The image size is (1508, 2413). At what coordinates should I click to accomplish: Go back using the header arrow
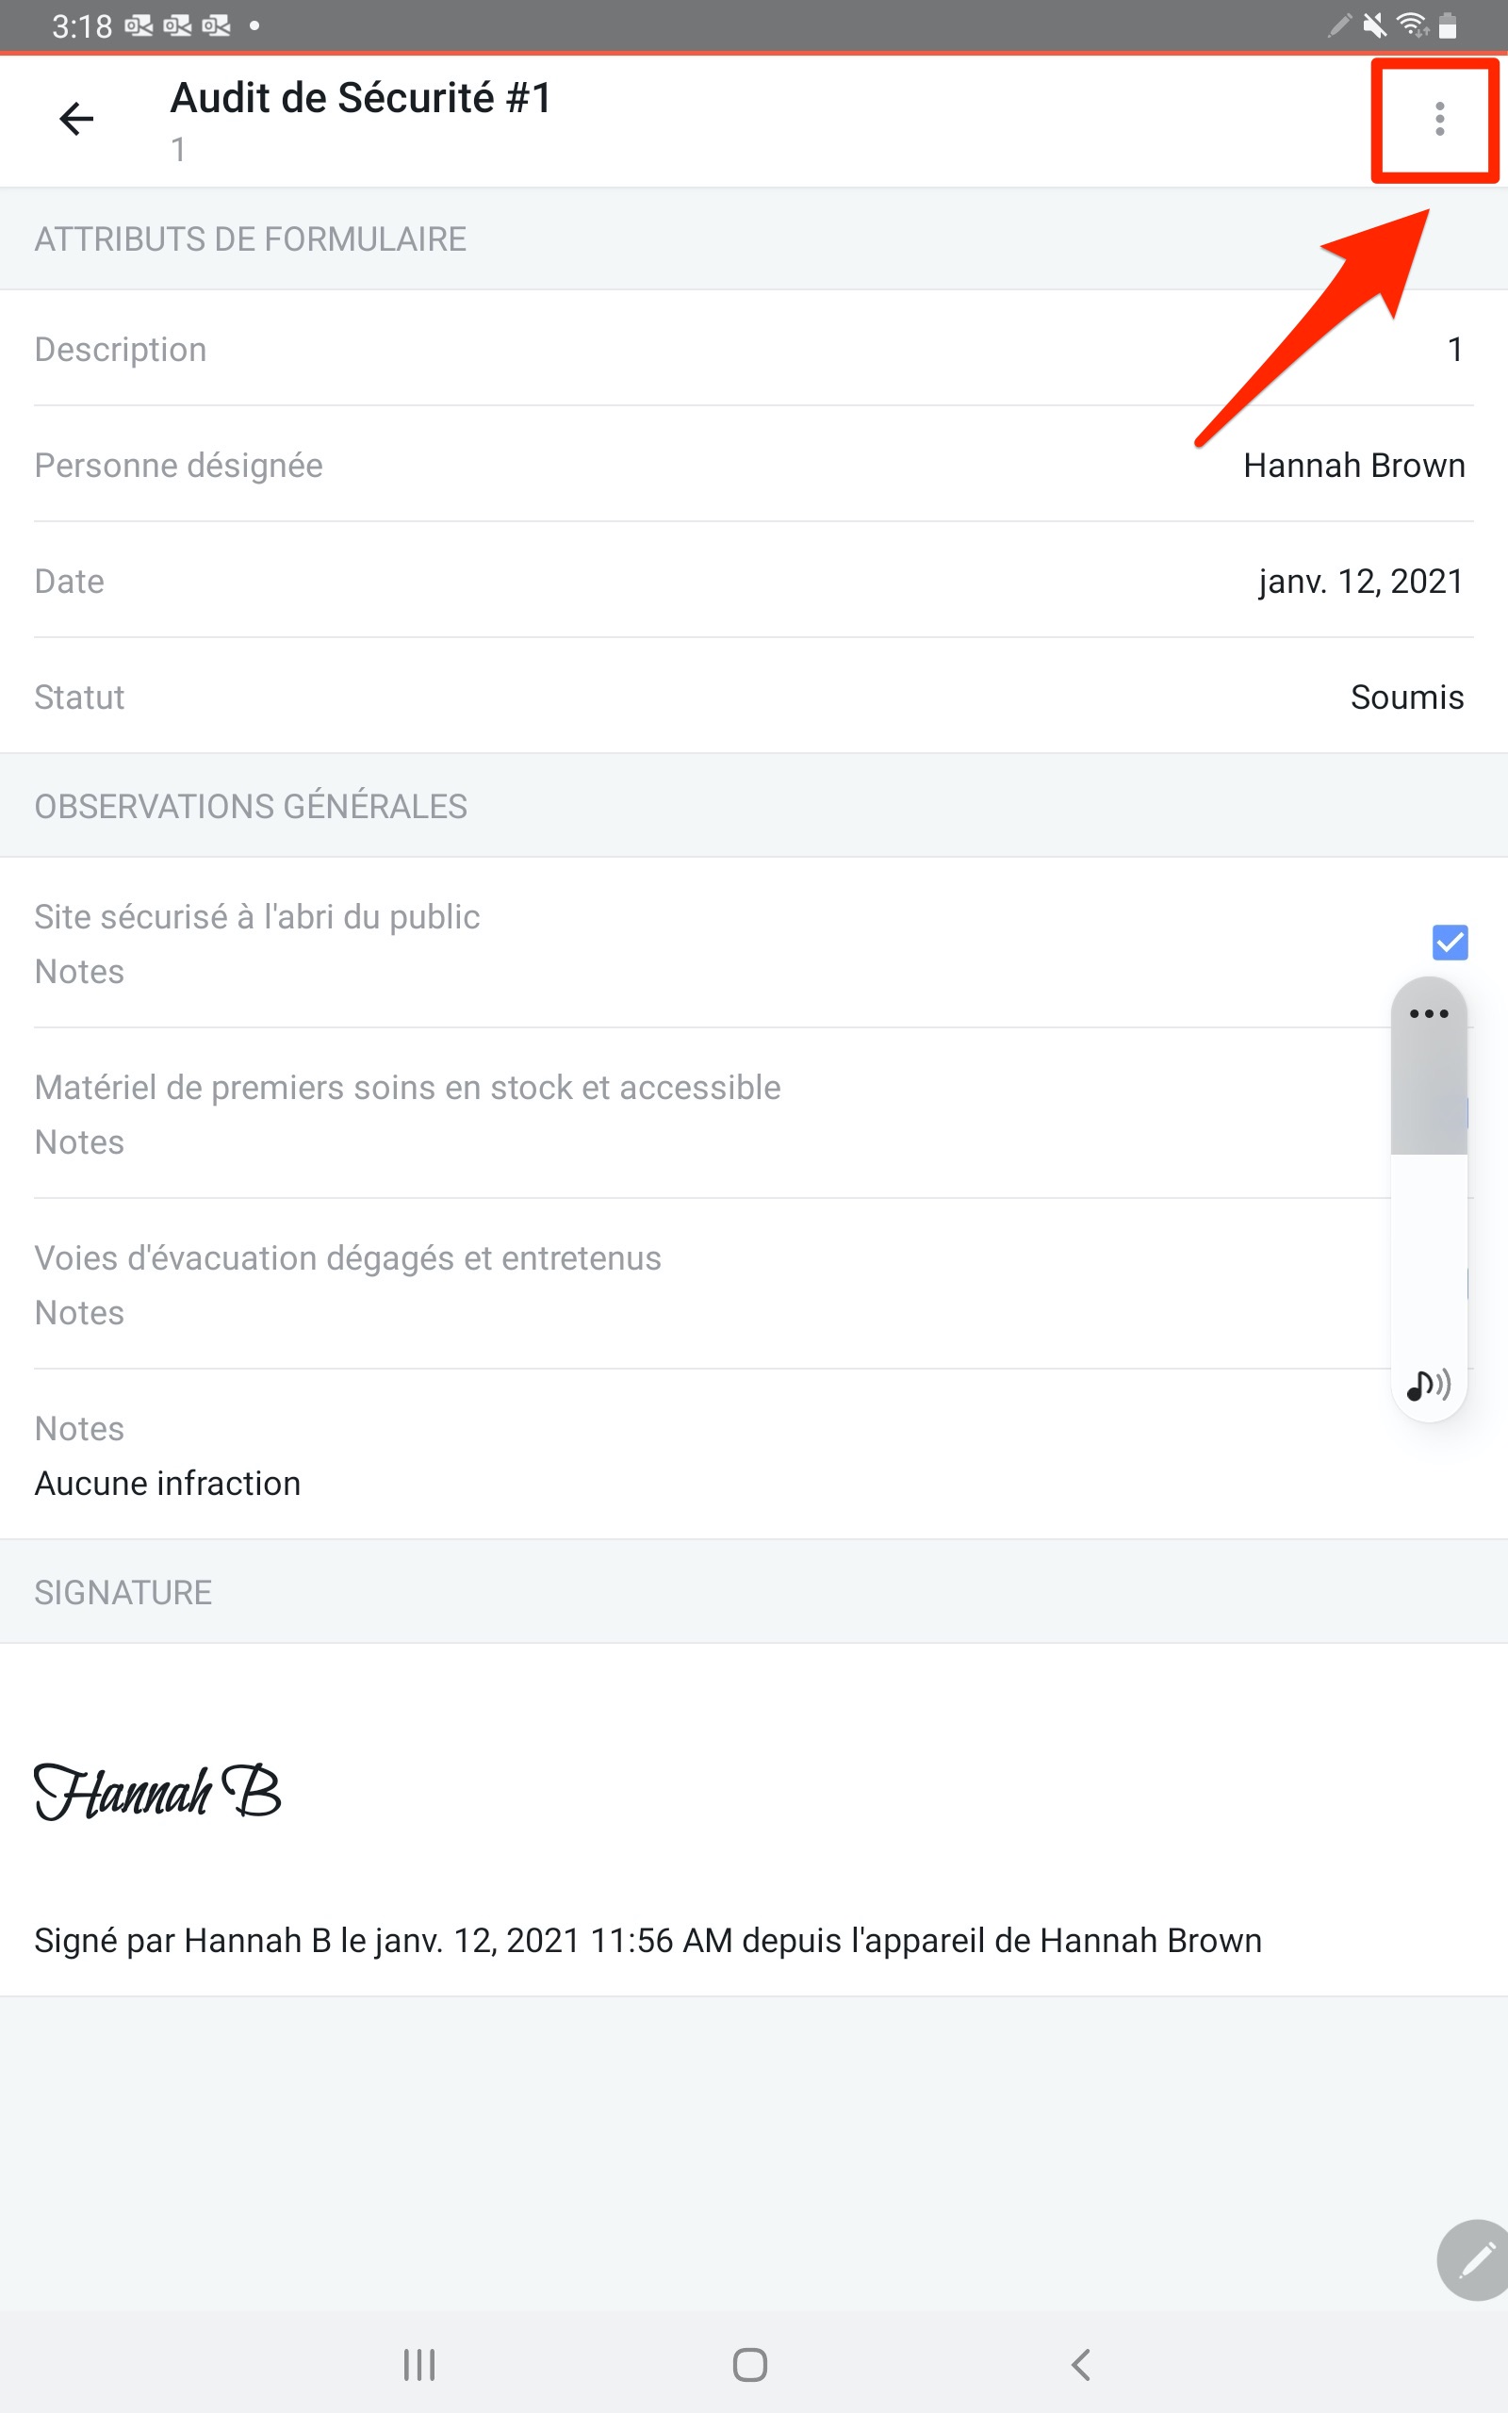pyautogui.click(x=76, y=119)
